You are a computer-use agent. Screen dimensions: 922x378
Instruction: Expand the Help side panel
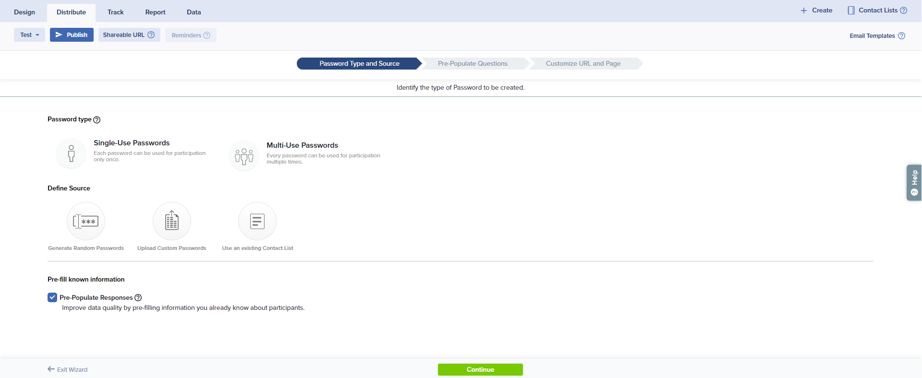pyautogui.click(x=914, y=183)
